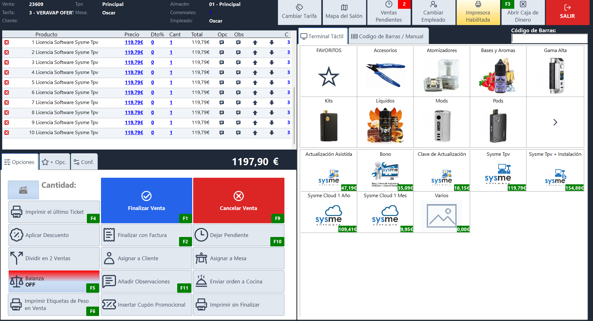Move row 9 up with arrow

click(255, 123)
